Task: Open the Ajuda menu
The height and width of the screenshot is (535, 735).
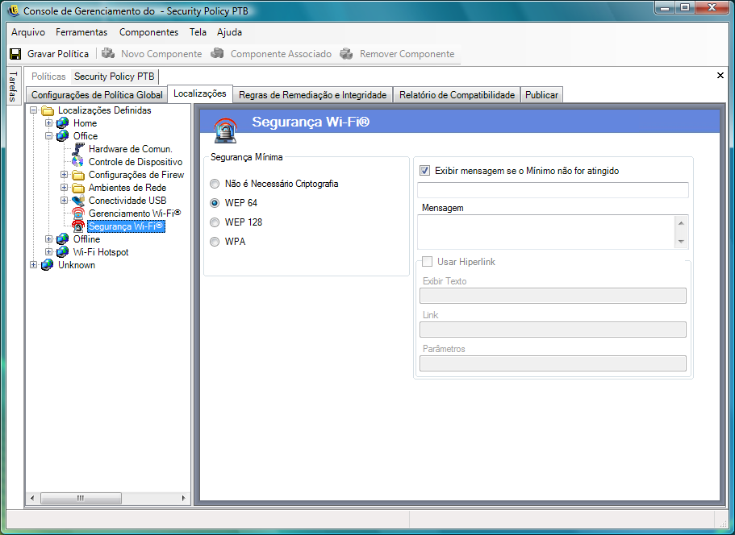Action: 229,32
